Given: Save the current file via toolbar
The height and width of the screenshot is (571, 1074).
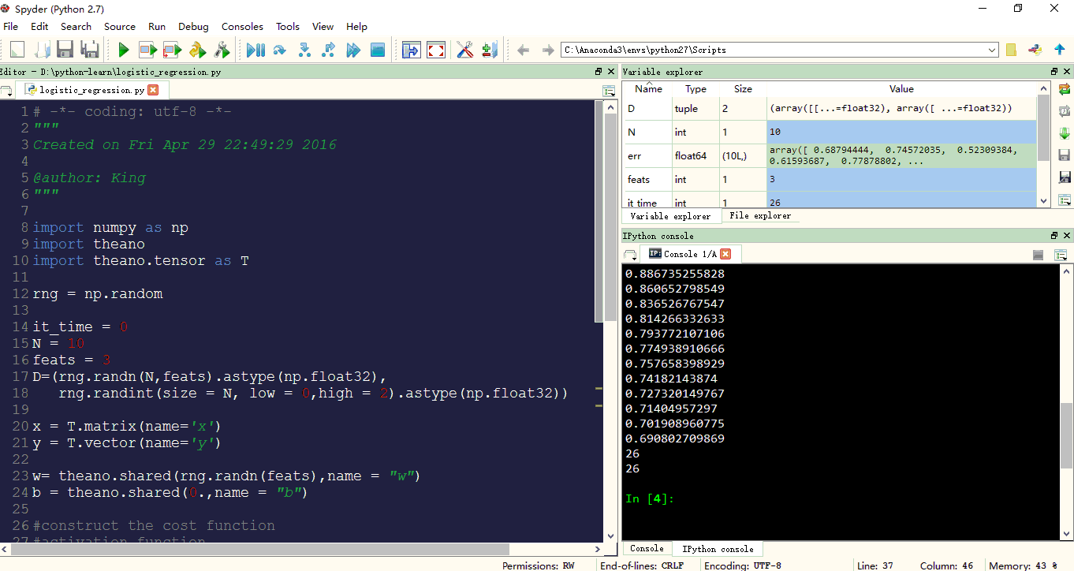Looking at the screenshot, I should click(x=65, y=50).
